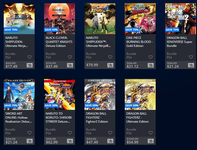Add Naruto Storm Legacy $17.49 bundle to cart

30,65
